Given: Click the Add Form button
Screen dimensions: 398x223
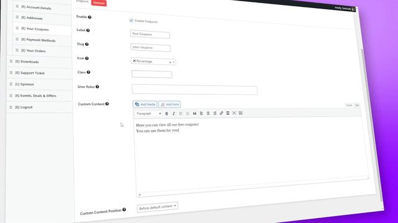Looking at the screenshot, I should (x=170, y=104).
